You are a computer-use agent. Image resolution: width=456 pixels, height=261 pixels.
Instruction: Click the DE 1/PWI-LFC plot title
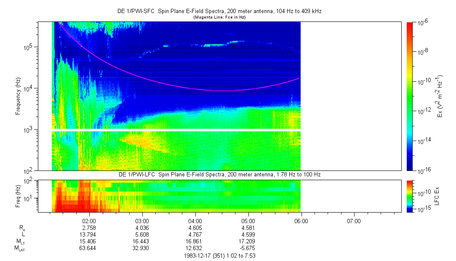pyautogui.click(x=219, y=174)
